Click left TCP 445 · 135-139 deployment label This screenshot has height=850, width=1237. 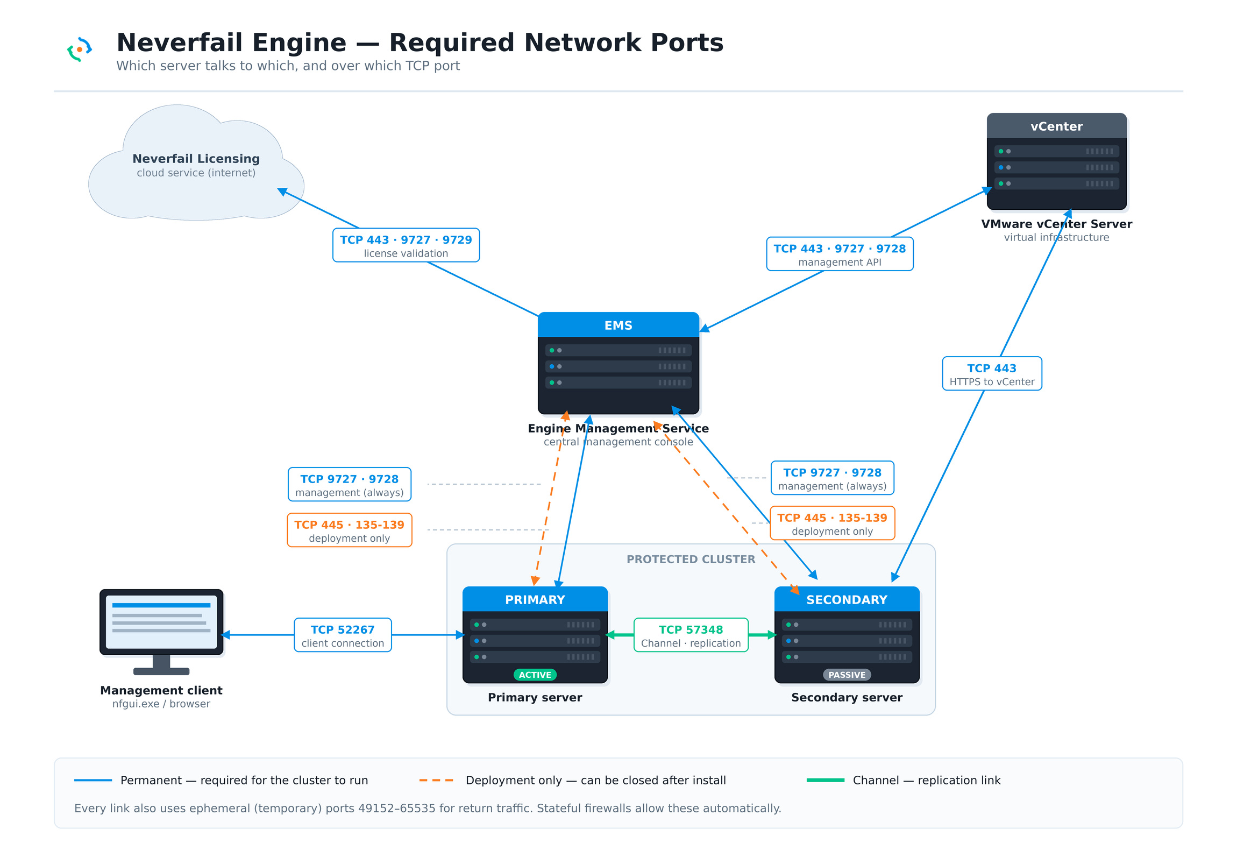click(x=350, y=530)
